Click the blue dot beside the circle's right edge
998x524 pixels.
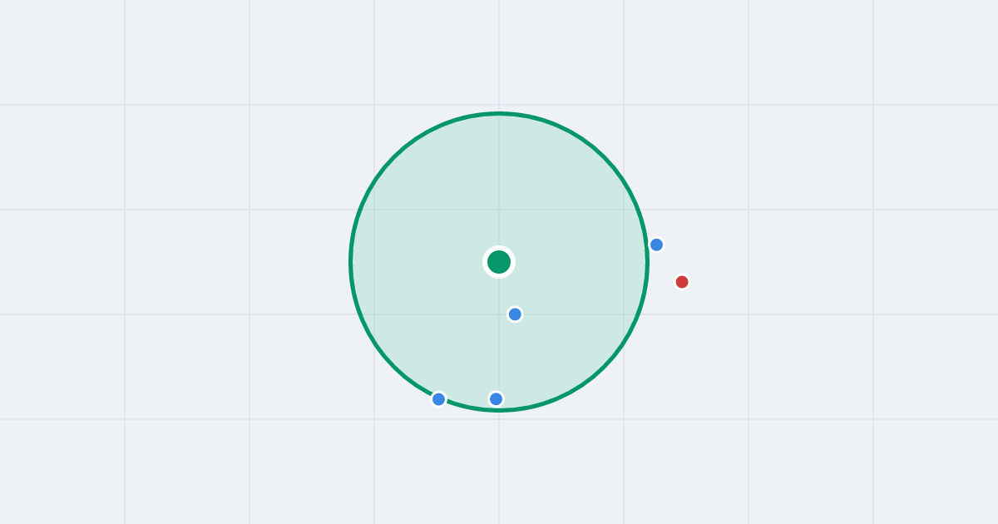pos(656,245)
